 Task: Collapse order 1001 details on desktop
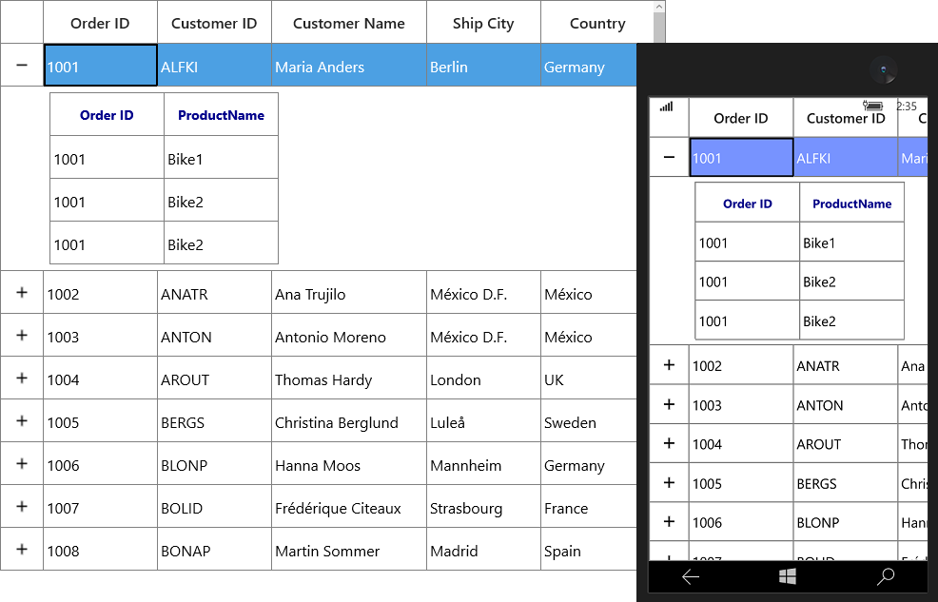click(x=22, y=65)
